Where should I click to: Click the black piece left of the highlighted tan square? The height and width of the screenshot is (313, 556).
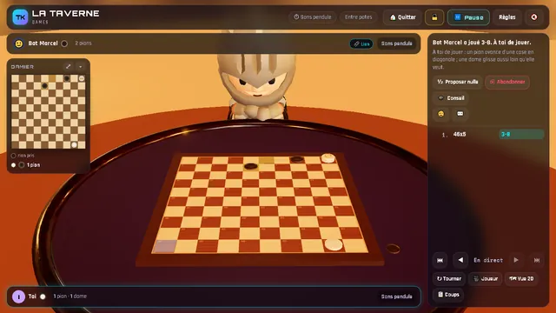click(x=251, y=166)
